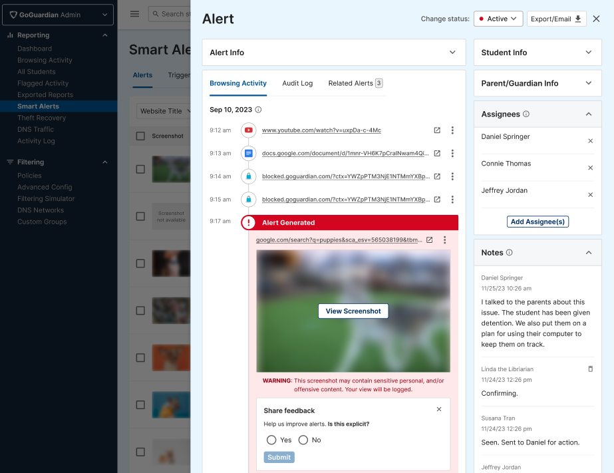Open more options for docs.google.com entry
Viewport: 614px width, 473px height.
click(x=452, y=154)
